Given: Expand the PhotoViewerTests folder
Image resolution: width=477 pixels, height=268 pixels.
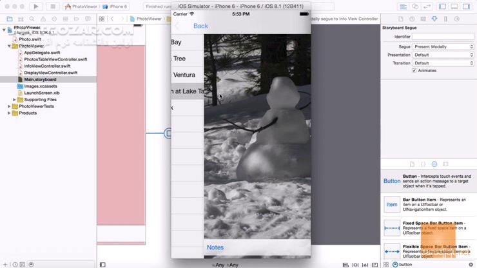Looking at the screenshot, I should [x=9, y=106].
